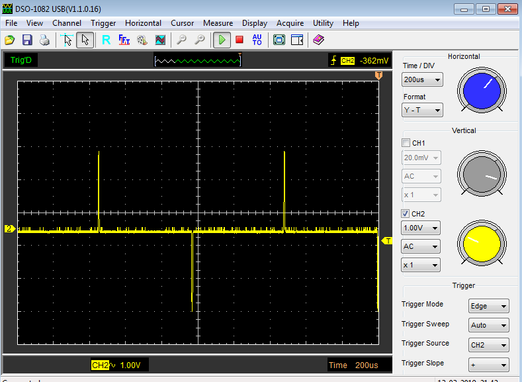The image size is (522, 382).
Task: Click the second magnifier zoom icon
Action: [199, 40]
